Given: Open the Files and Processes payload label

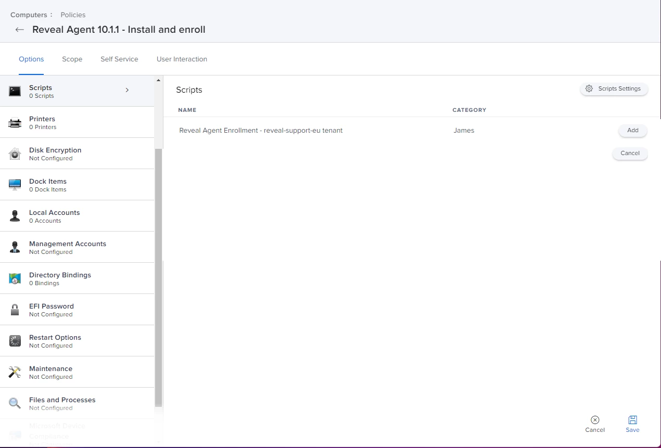Looking at the screenshot, I should tap(62, 400).
